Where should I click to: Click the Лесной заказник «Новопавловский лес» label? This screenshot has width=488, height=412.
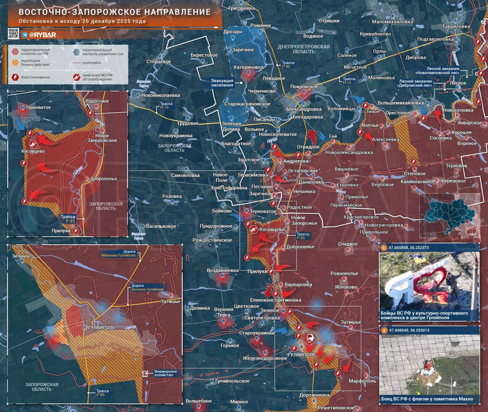(443, 71)
